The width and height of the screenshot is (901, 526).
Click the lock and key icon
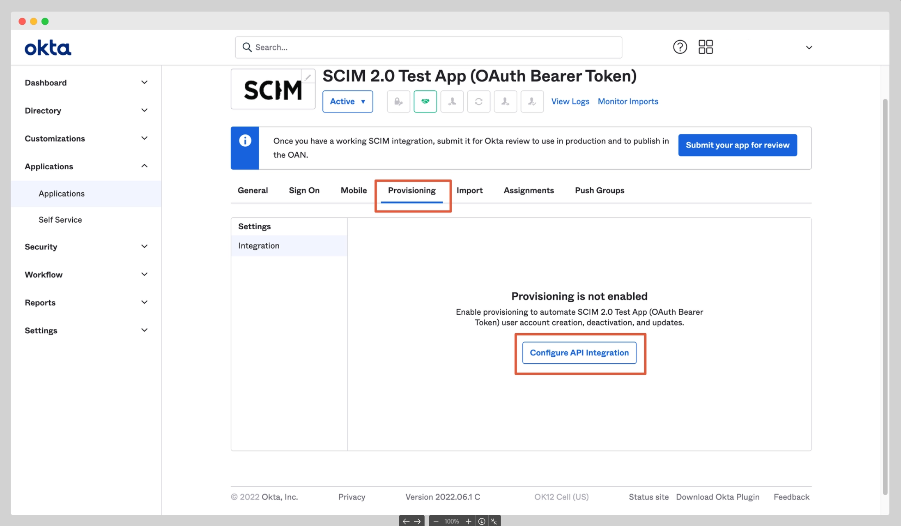pos(398,102)
